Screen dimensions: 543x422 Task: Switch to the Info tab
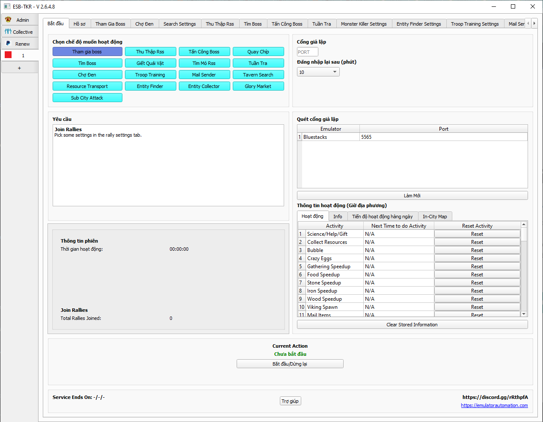338,217
